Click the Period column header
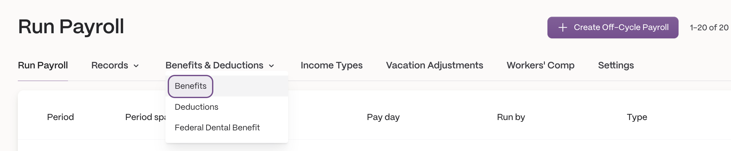This screenshot has width=731, height=151. click(61, 117)
